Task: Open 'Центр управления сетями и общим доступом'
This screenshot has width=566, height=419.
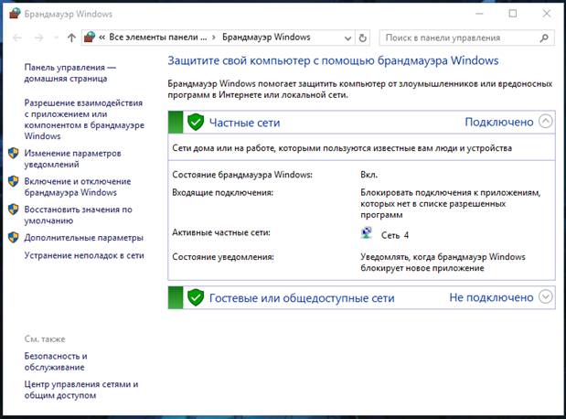Action: pos(81,390)
